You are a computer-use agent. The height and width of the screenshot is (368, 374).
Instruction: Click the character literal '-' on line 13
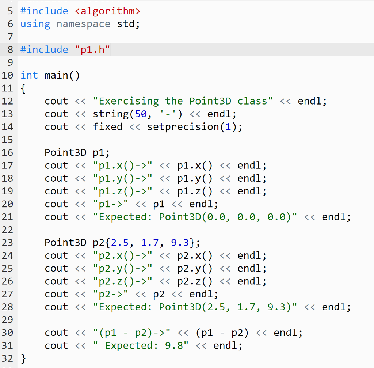(x=167, y=114)
